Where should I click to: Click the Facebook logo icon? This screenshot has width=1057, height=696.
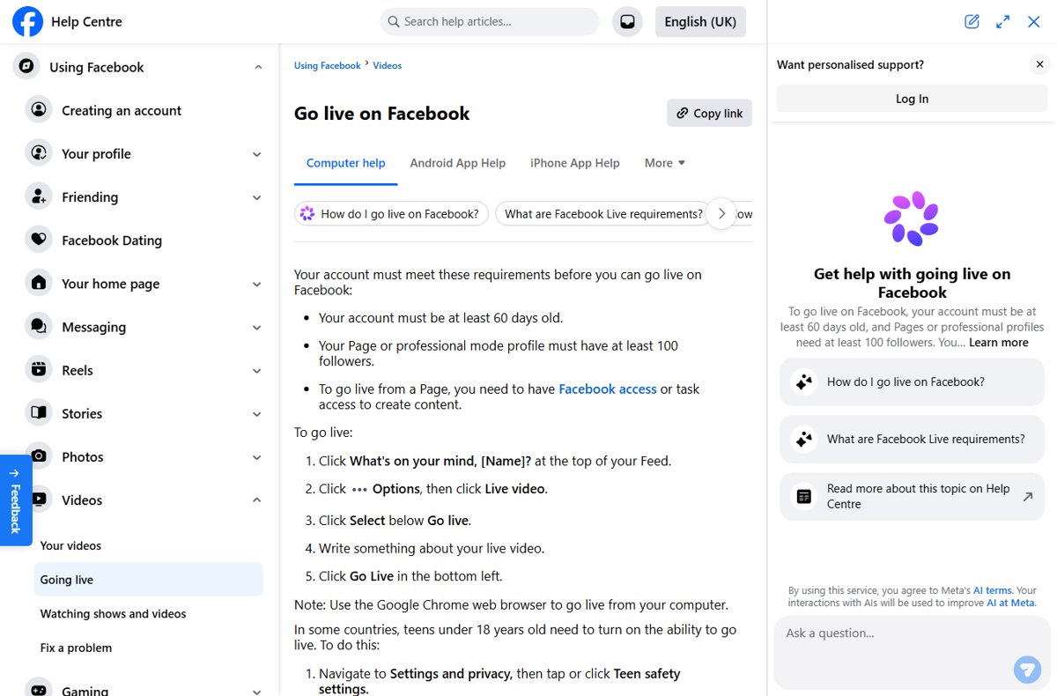coord(27,21)
